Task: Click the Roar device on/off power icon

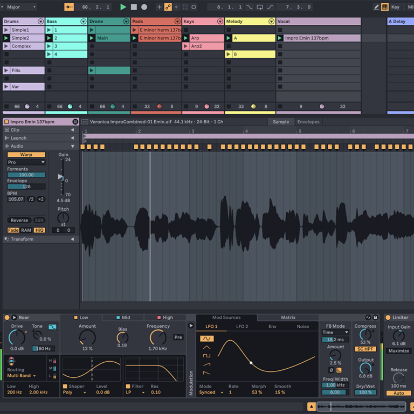Action: 7,318
